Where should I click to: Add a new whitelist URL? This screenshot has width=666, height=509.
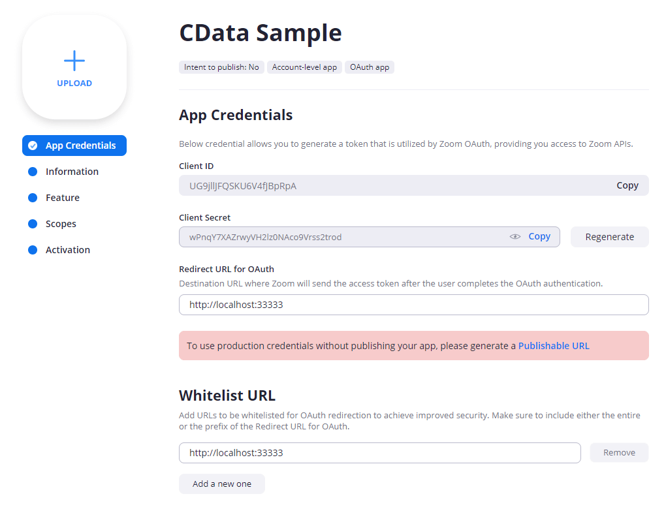(222, 484)
